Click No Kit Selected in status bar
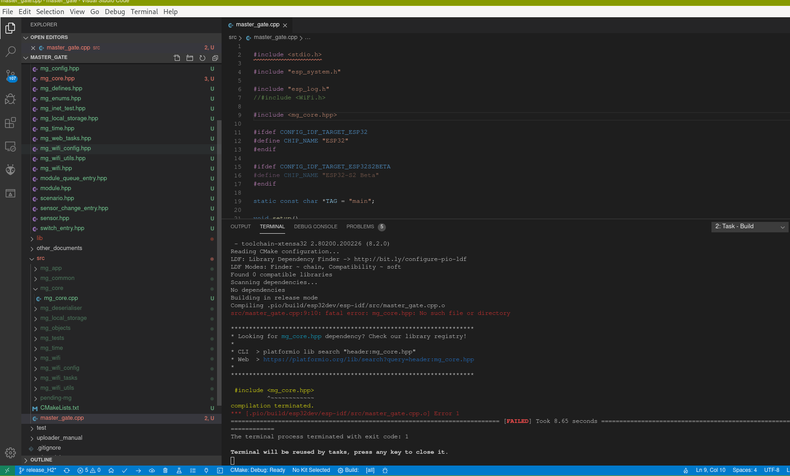Screen dimensions: 790x476 (311, 470)
